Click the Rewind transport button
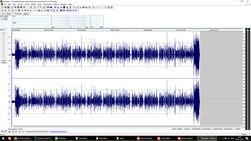The height and width of the screenshot is (141, 251). click(25, 11)
